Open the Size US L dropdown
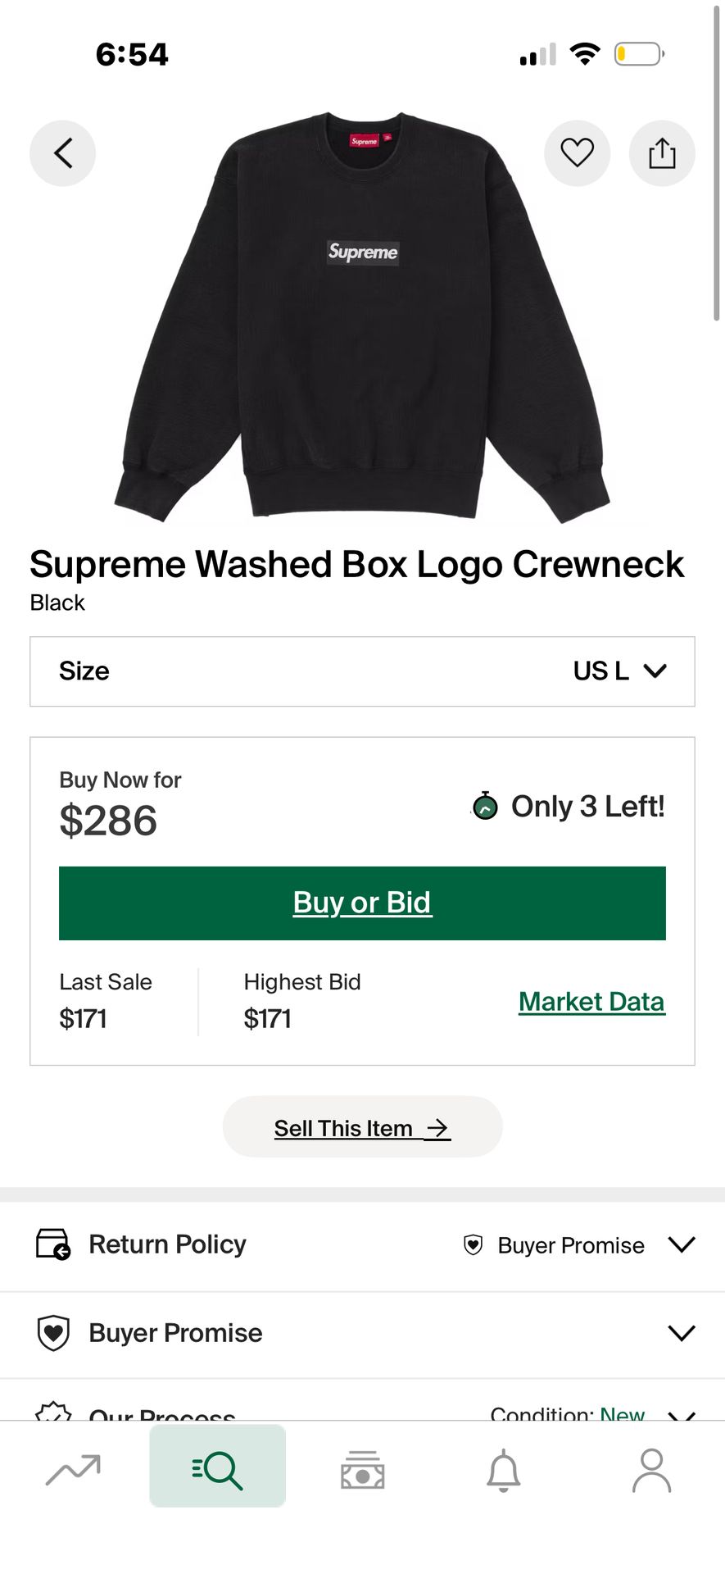Screen dimensions: 725x1574 pyautogui.click(x=362, y=671)
